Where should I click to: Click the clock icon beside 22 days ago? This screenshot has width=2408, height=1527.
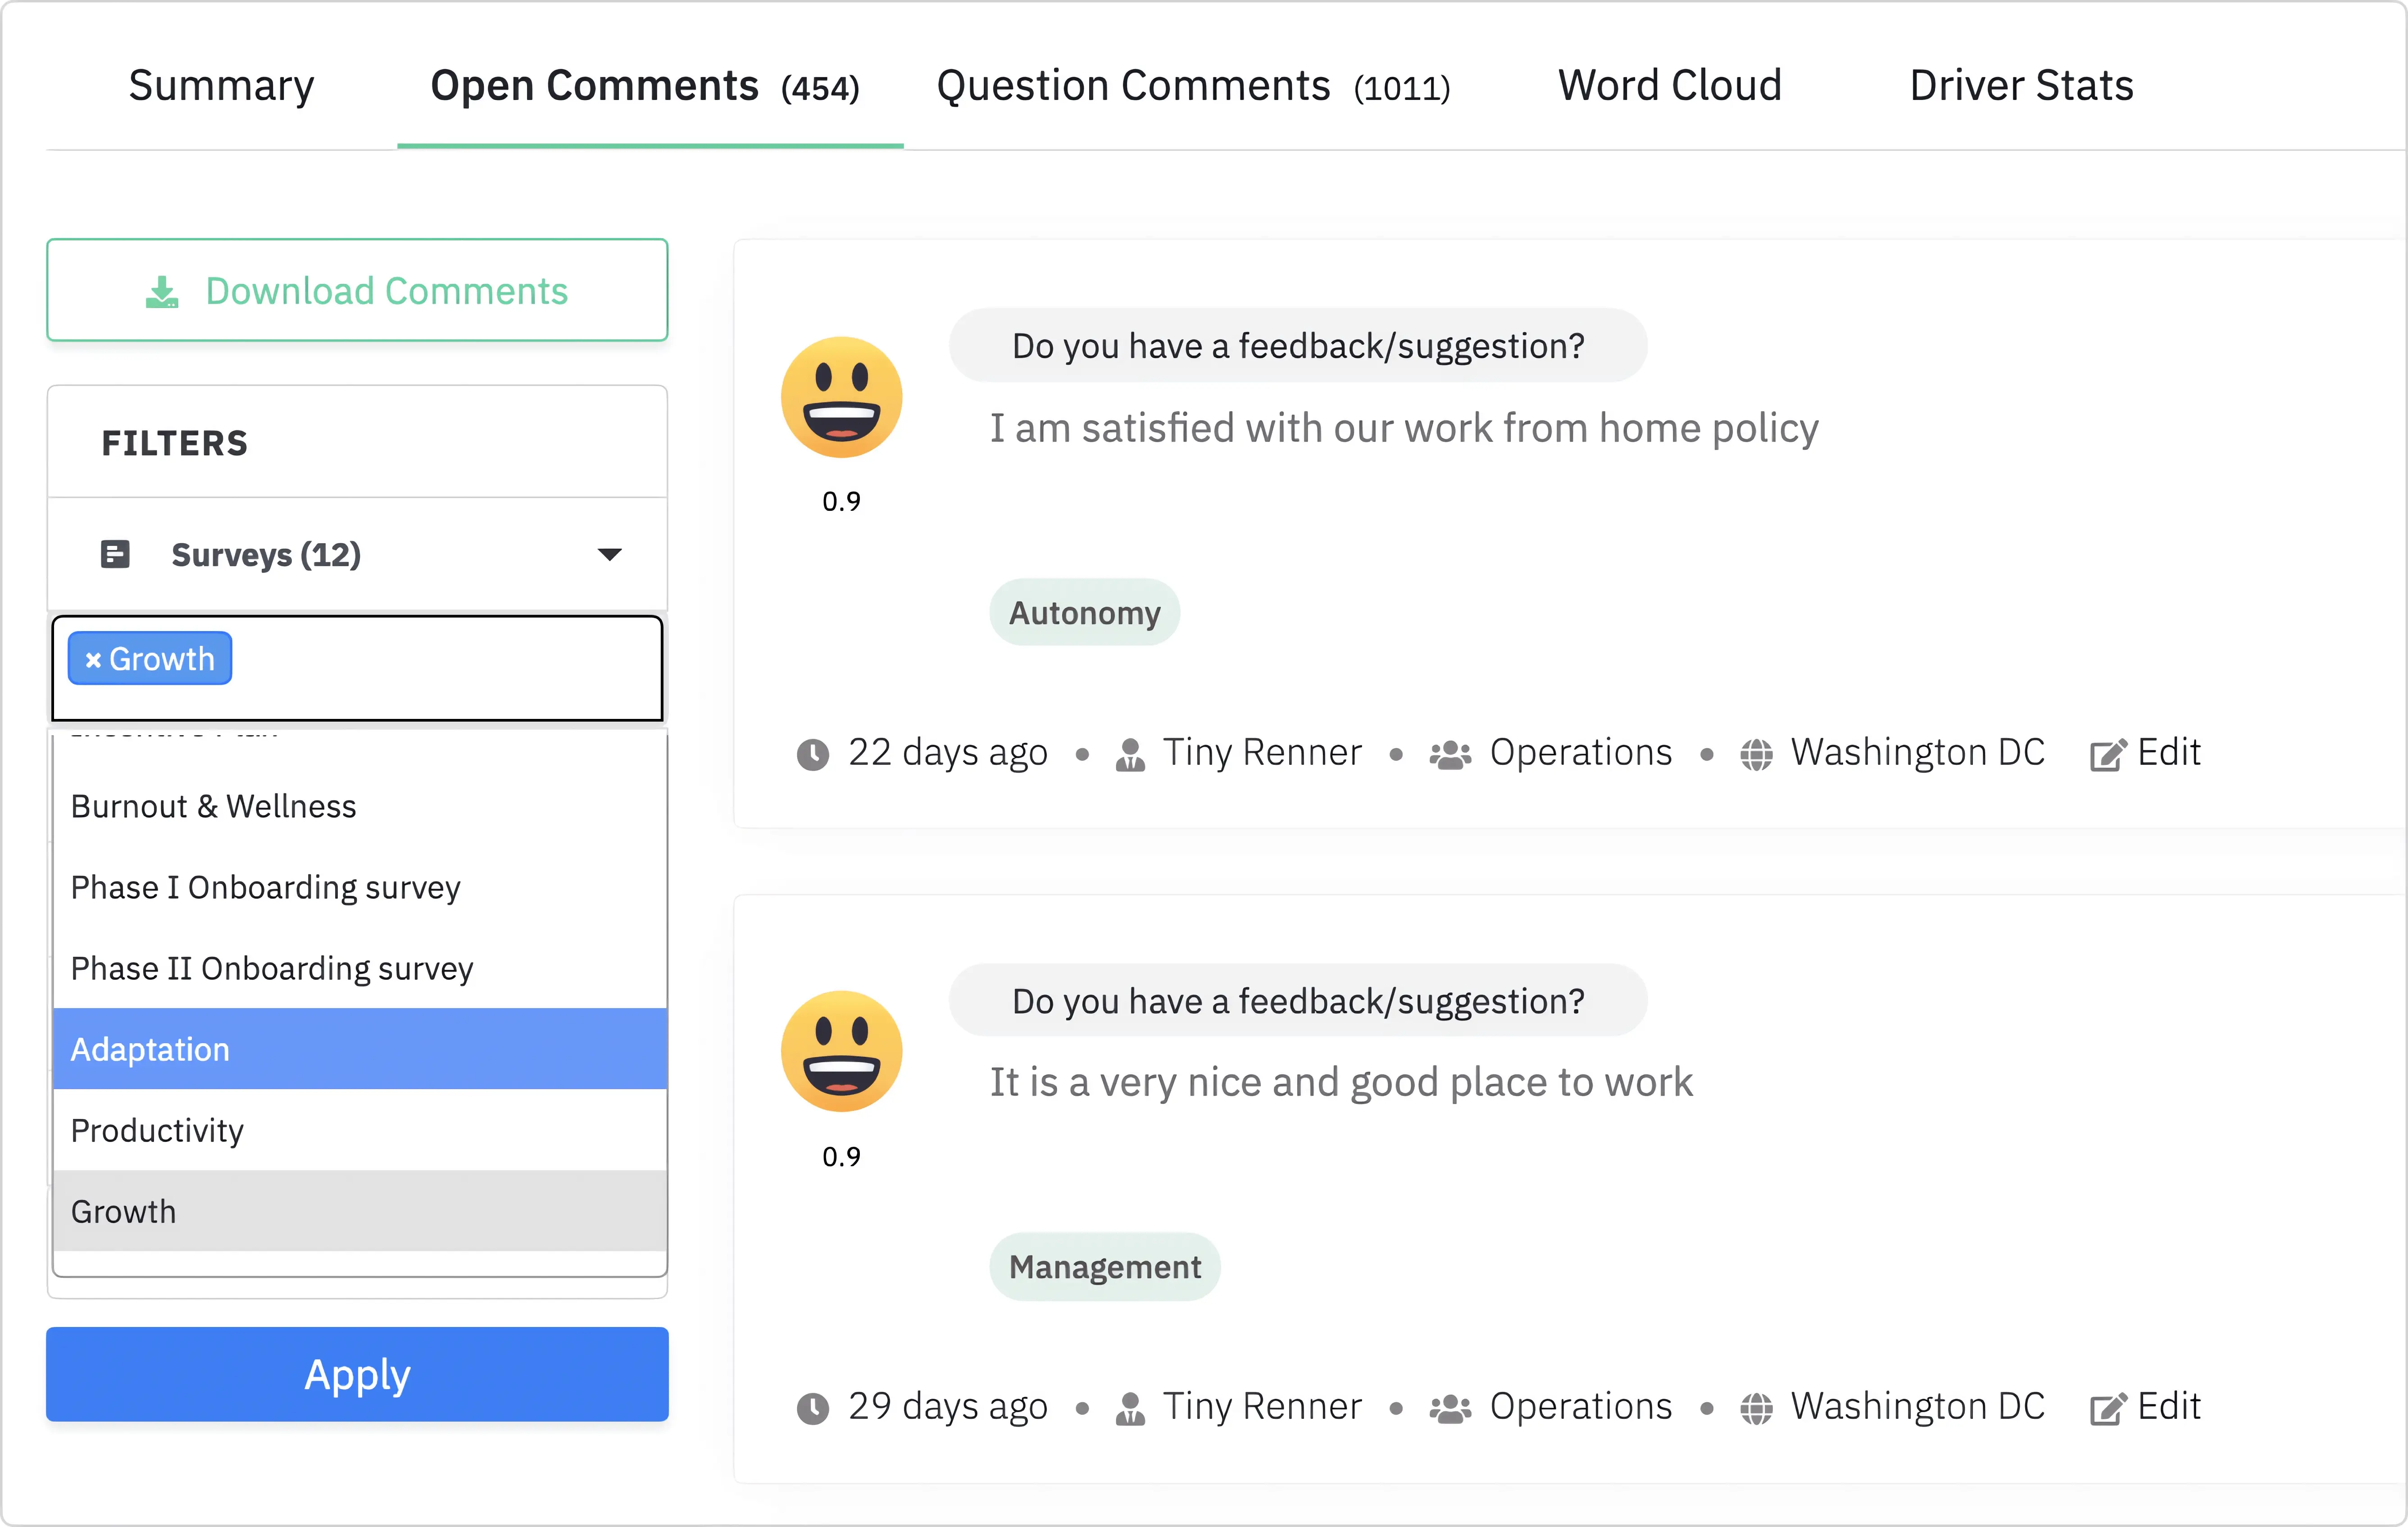pyautogui.click(x=812, y=754)
